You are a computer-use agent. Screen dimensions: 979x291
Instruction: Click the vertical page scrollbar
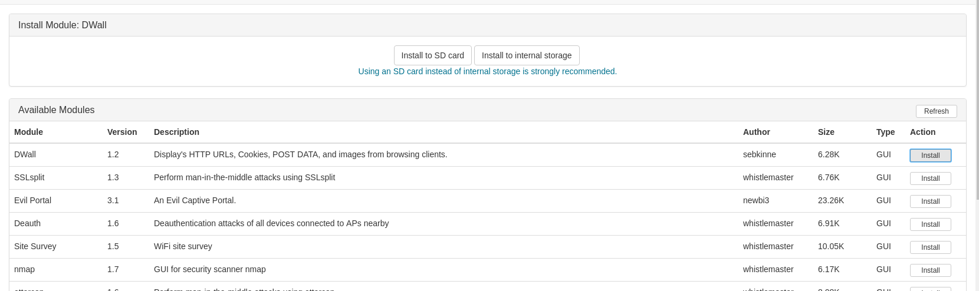976,100
